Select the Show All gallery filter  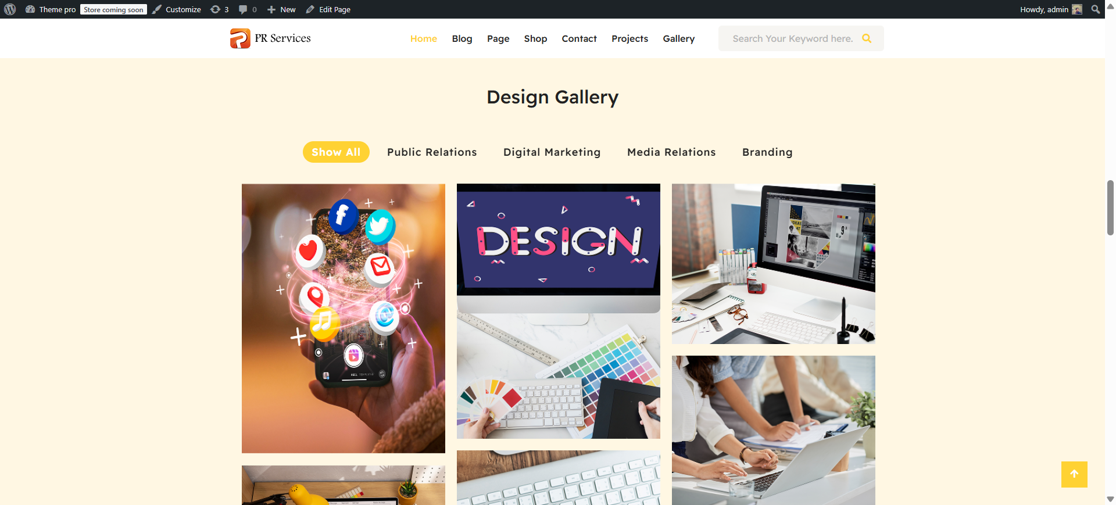click(x=336, y=152)
